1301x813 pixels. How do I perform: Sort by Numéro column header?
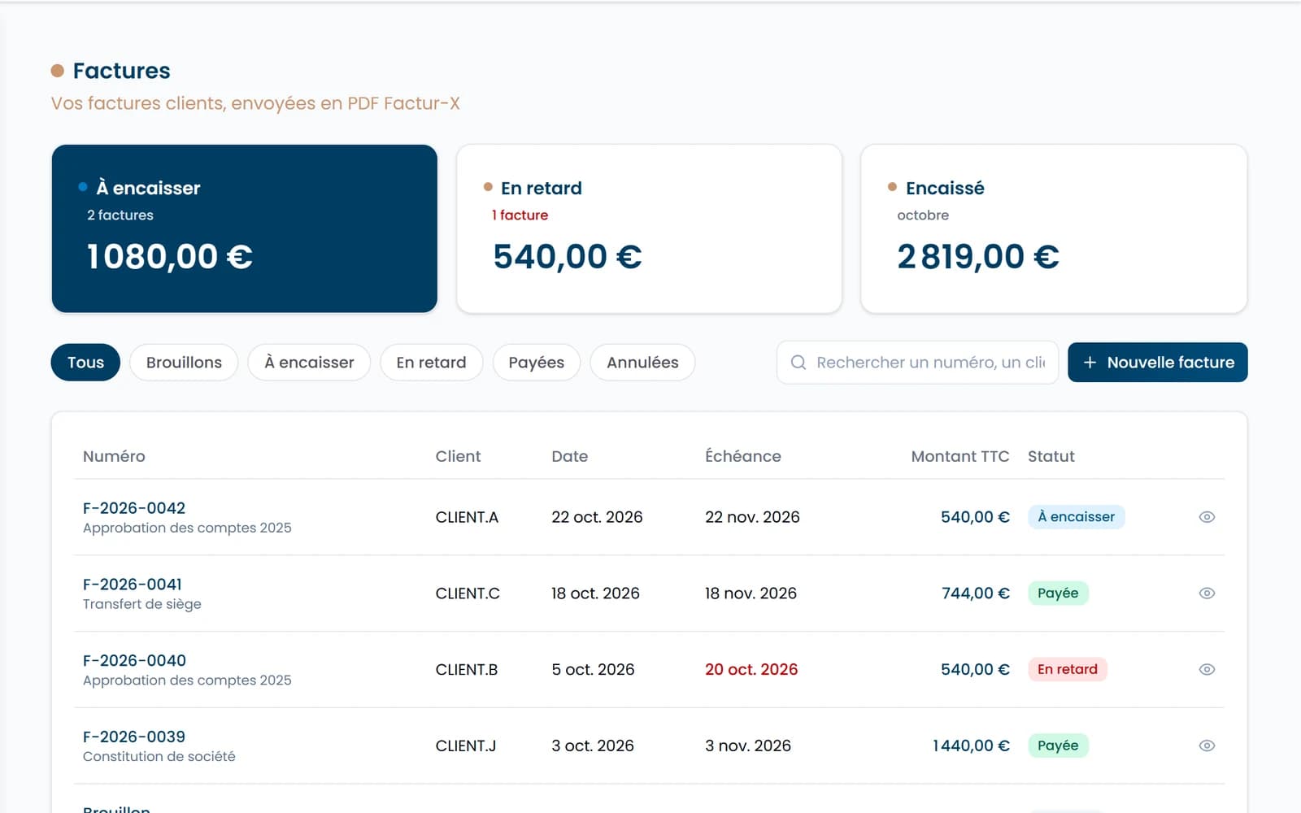coord(114,456)
